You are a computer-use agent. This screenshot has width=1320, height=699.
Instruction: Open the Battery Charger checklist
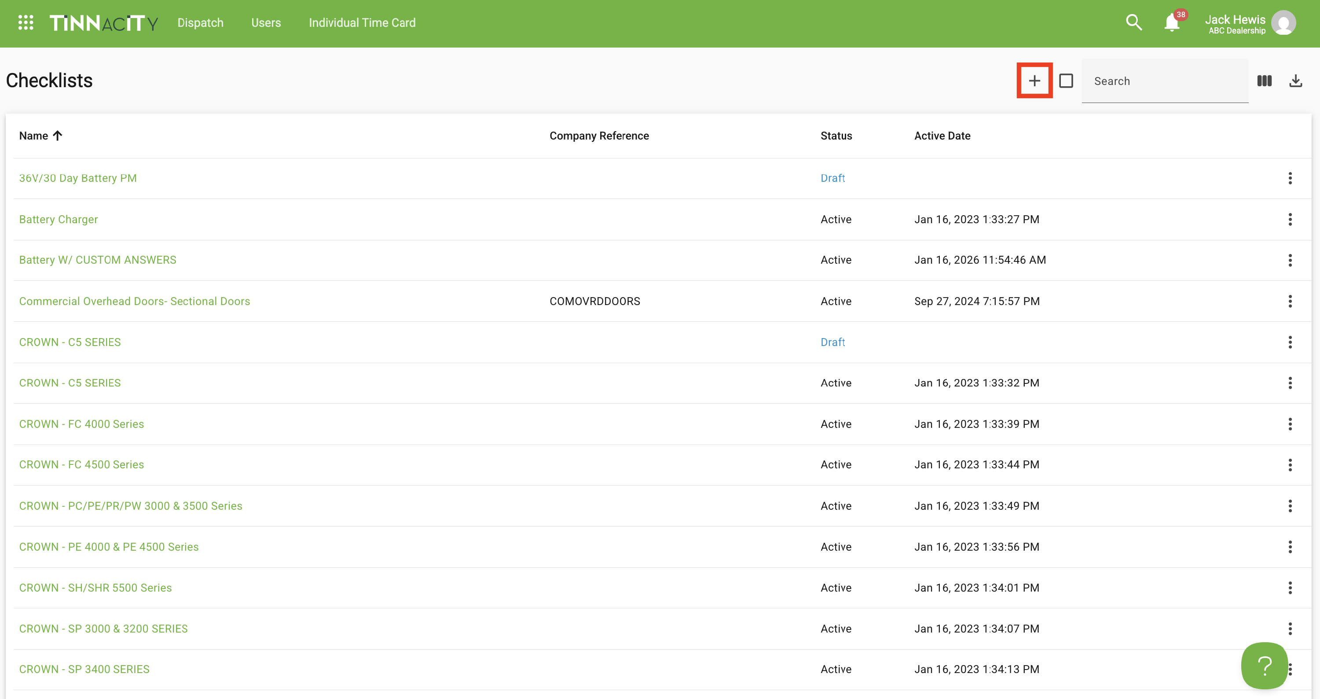(59, 219)
